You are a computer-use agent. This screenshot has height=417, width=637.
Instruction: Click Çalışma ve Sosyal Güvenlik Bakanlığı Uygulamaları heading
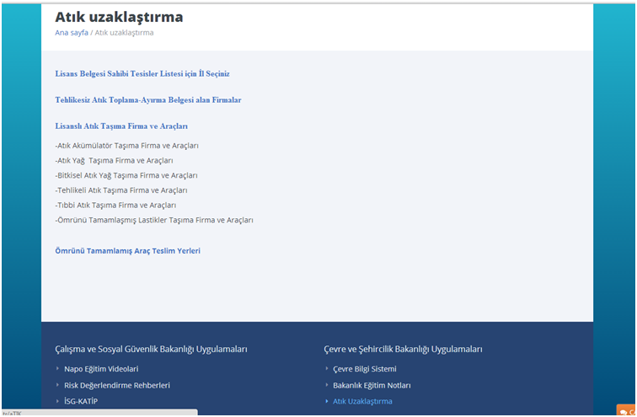tap(151, 350)
